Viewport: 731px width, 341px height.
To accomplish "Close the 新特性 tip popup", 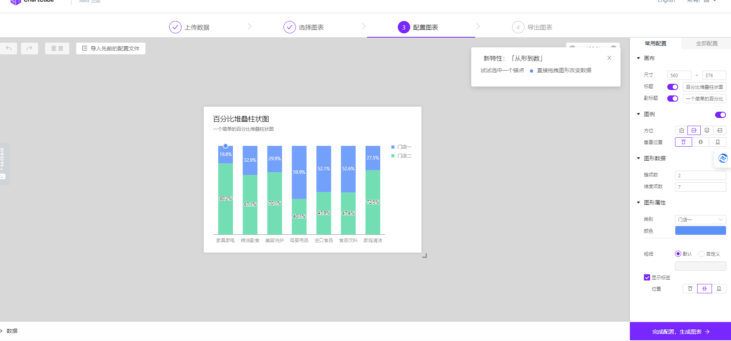I will pos(609,58).
